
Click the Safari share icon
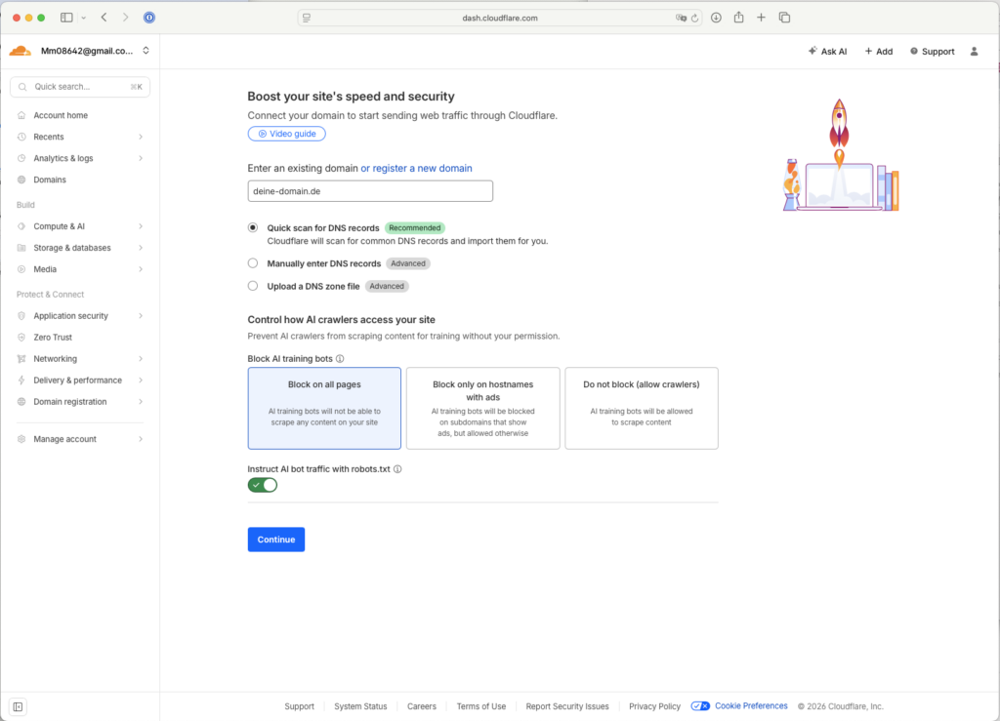click(738, 18)
